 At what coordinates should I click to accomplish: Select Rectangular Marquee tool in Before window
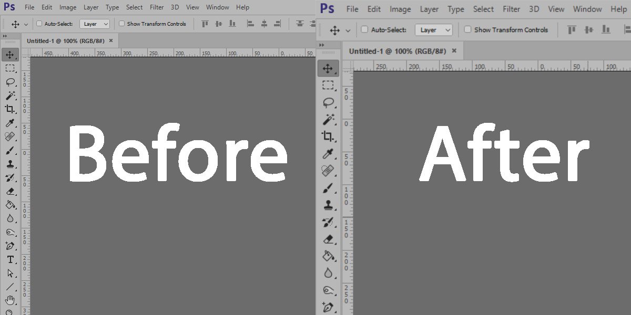[x=10, y=68]
